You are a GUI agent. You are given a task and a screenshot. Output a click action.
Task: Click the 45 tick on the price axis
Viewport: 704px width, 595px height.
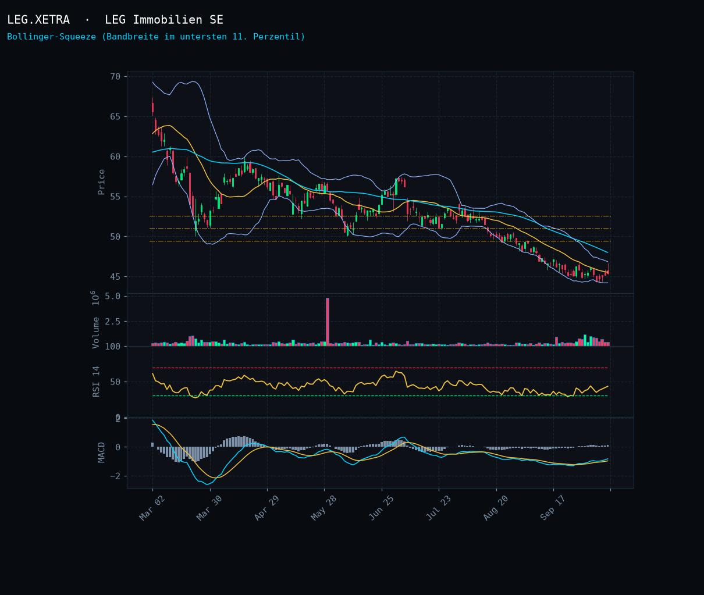pos(115,276)
